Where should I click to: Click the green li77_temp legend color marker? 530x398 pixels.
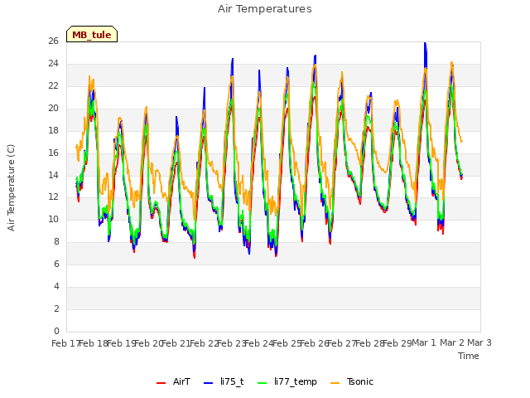pos(263,383)
